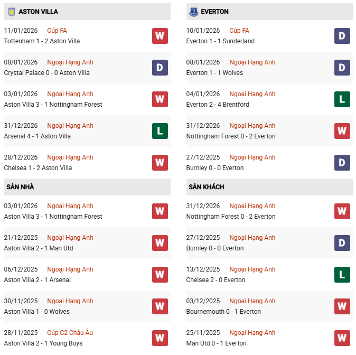356x355 pixels.
Task: Click the Aston Villa 2-1 Man Utd result
Action: (38, 248)
